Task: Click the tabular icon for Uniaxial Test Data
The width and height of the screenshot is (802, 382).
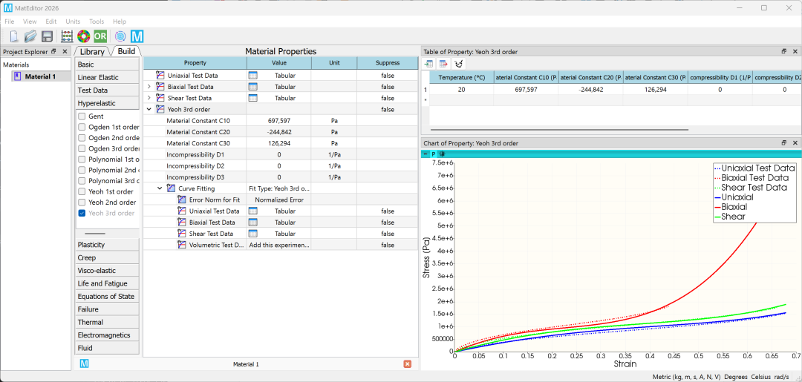Action: [252, 75]
